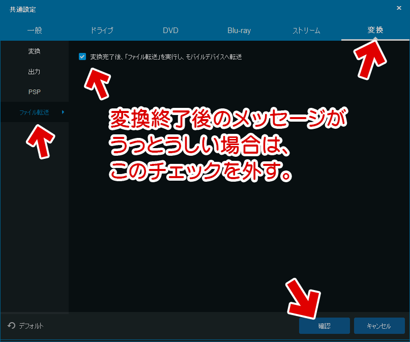Image resolution: width=410 pixels, height=342 pixels.
Task: Click the 変換完了後 file transfer option label
Action: [166, 57]
